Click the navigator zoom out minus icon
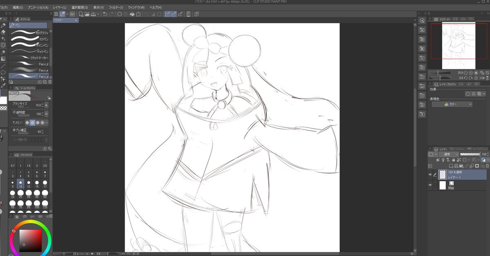This screenshot has width=490, height=256. 465,73
